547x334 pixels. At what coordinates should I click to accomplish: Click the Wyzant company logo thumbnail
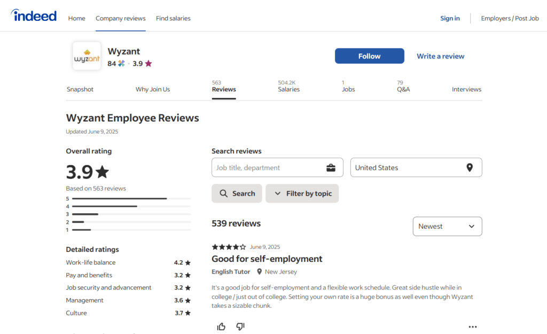click(87, 56)
